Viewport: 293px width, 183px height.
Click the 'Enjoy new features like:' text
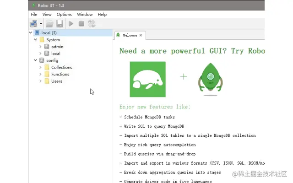[155, 107]
